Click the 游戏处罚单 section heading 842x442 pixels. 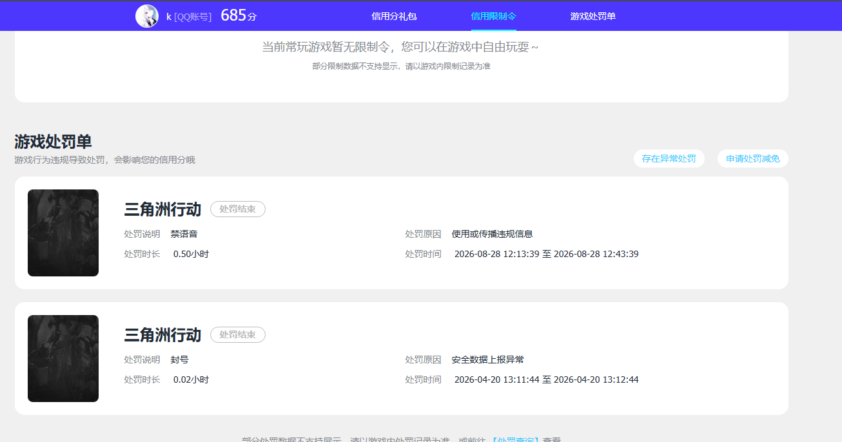tap(53, 142)
